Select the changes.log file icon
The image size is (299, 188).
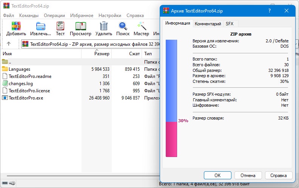(5, 83)
